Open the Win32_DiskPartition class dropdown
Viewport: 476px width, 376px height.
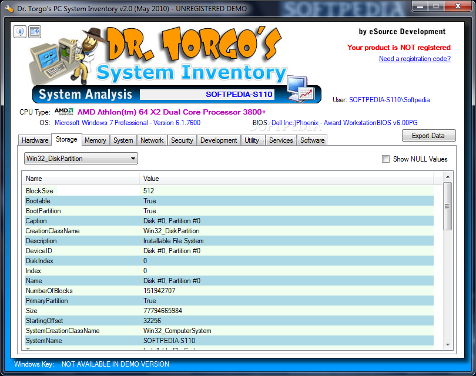tap(81, 159)
